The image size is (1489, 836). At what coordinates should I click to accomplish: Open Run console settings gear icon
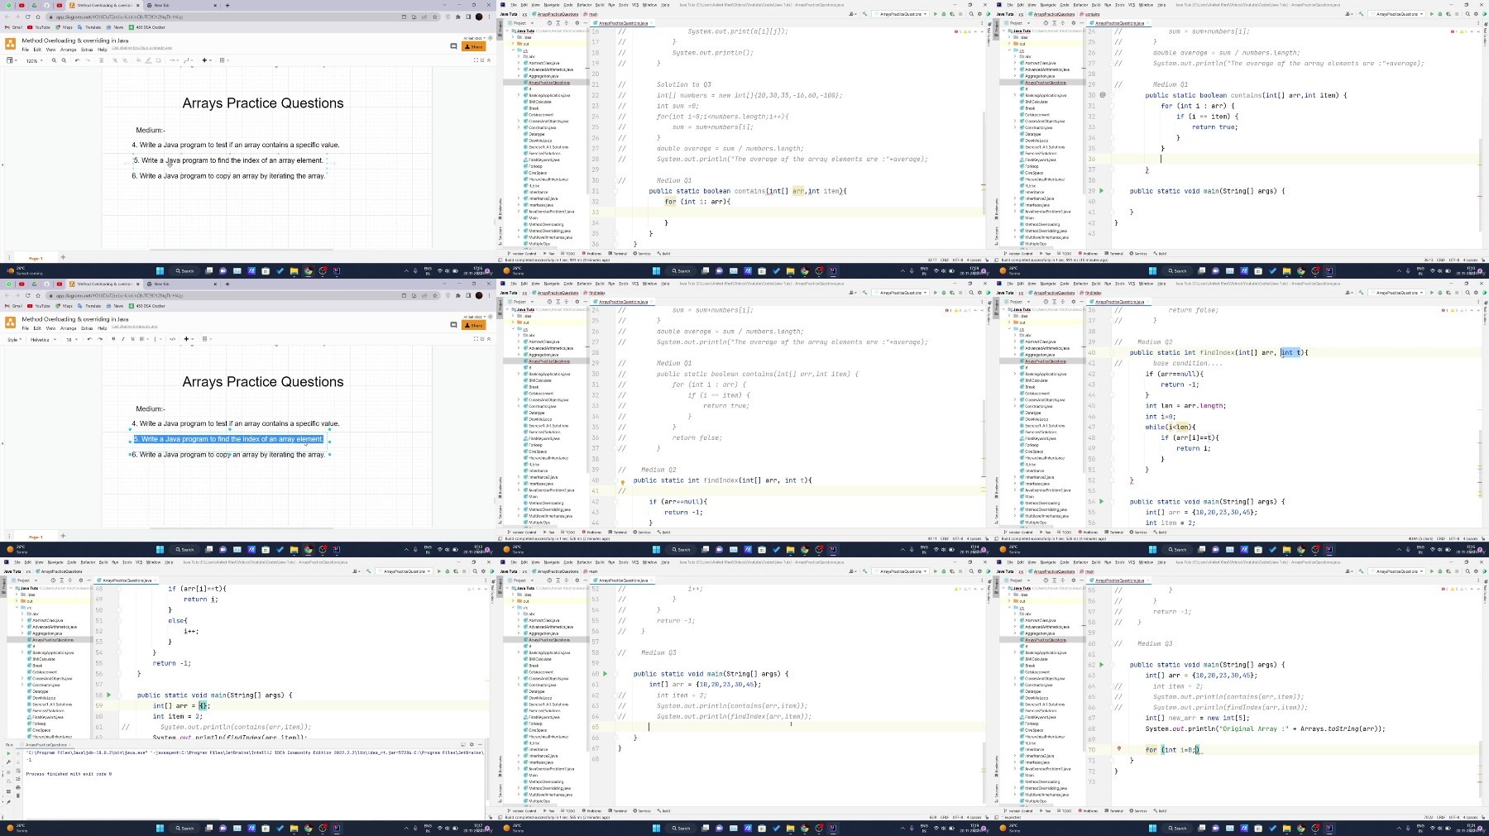[x=472, y=744]
